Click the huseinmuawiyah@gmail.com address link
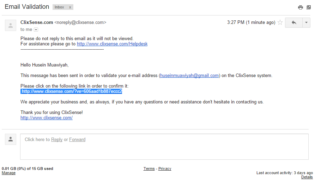Viewport: 315px width, 184px height. [189, 75]
